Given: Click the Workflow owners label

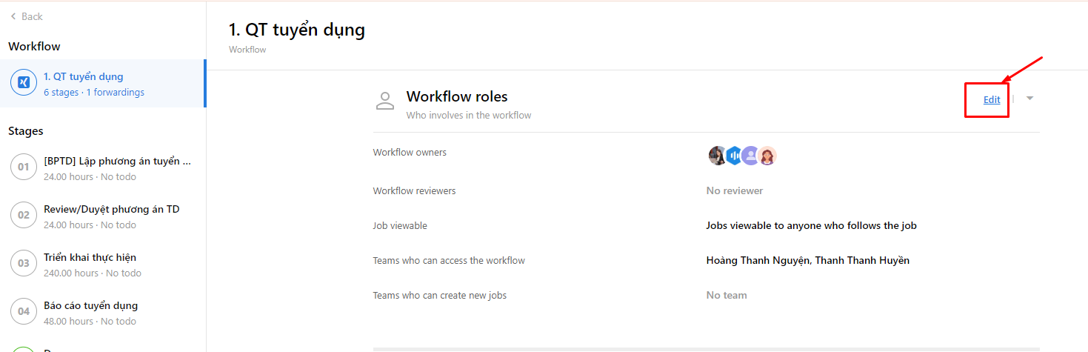Looking at the screenshot, I should pyautogui.click(x=410, y=153).
